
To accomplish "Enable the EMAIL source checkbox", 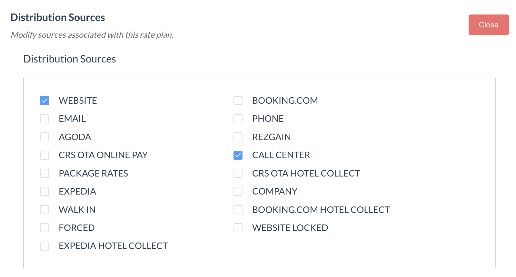I will pyautogui.click(x=45, y=119).
